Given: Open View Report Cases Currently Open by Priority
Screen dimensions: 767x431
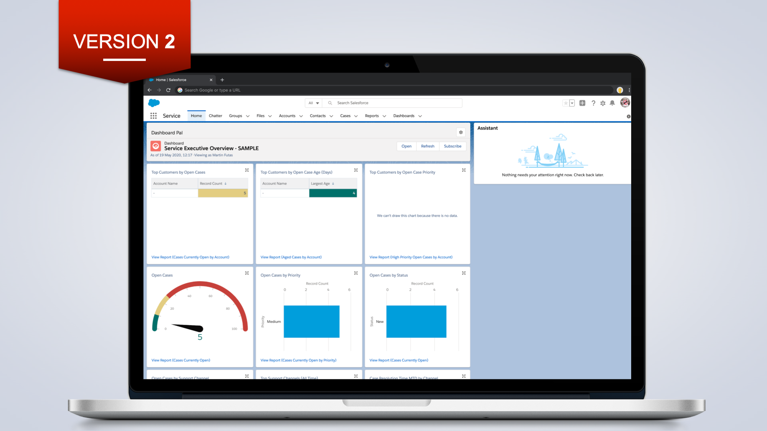Looking at the screenshot, I should coord(298,360).
